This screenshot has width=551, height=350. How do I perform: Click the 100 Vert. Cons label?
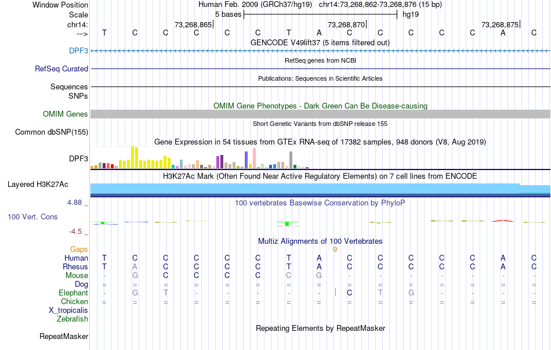tap(32, 217)
